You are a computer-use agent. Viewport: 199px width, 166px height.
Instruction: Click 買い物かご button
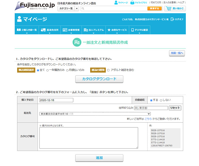175,9
